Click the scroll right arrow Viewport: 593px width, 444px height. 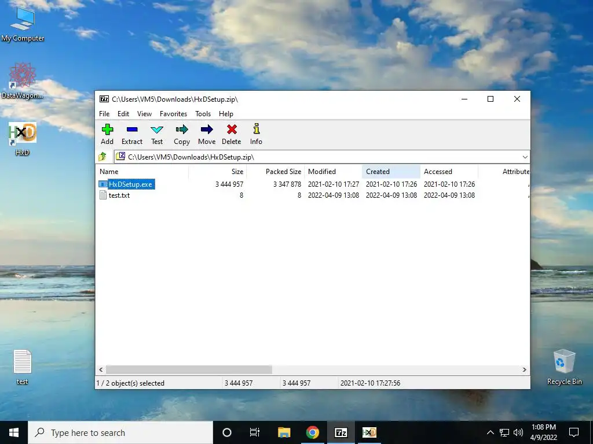coord(525,369)
